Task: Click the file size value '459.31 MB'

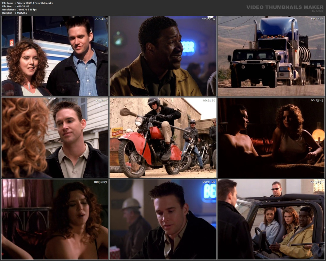Action: [x=23, y=6]
